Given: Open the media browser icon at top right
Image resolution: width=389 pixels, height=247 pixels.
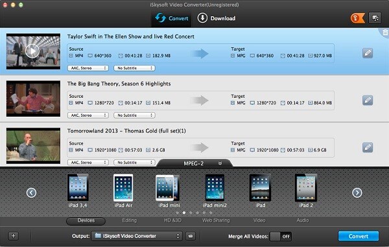Looking at the screenshot, I should click(x=375, y=18).
